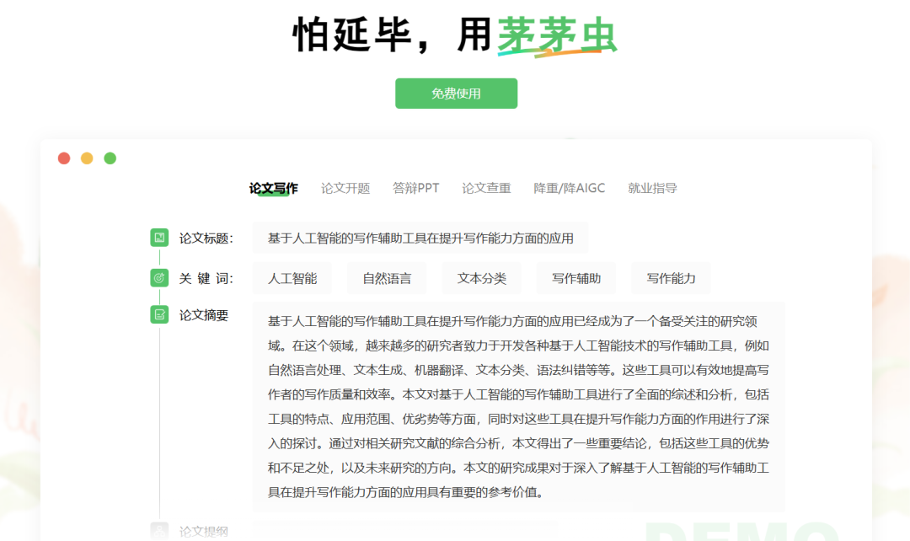910x541 pixels.
Task: Click the 怕延毕，用茅茅虫 headline
Action: tap(455, 35)
